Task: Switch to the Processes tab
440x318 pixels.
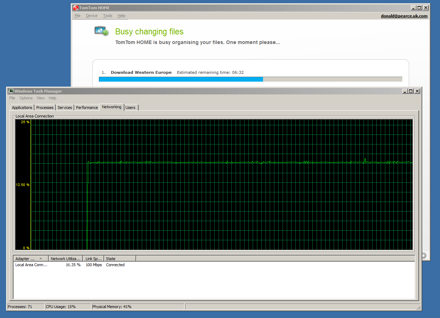Action: (45, 108)
